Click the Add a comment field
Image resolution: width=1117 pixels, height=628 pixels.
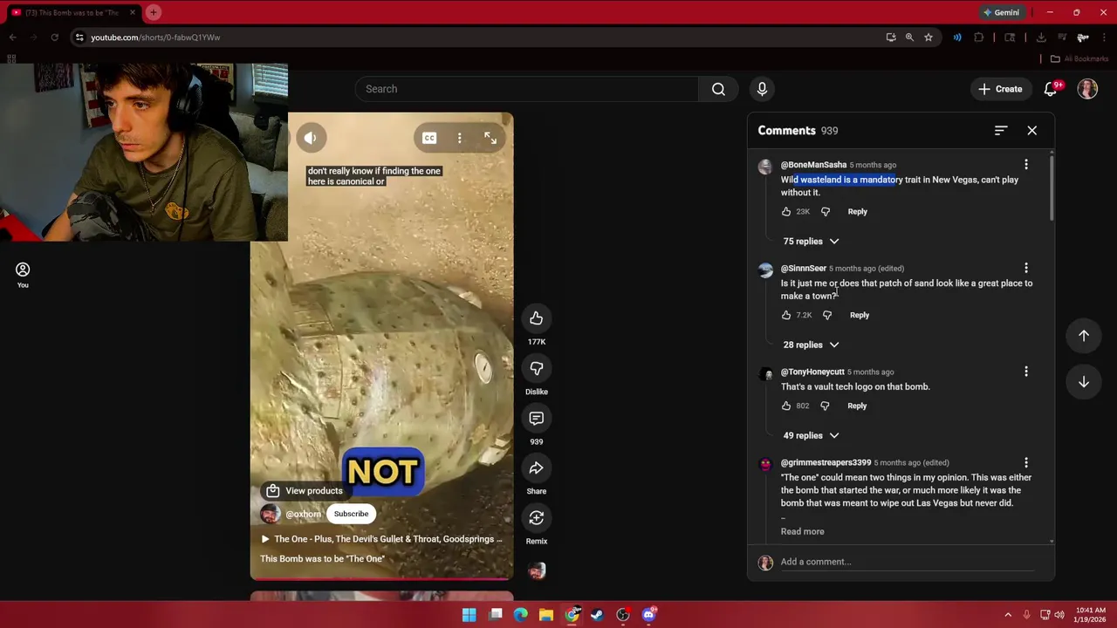(907, 562)
